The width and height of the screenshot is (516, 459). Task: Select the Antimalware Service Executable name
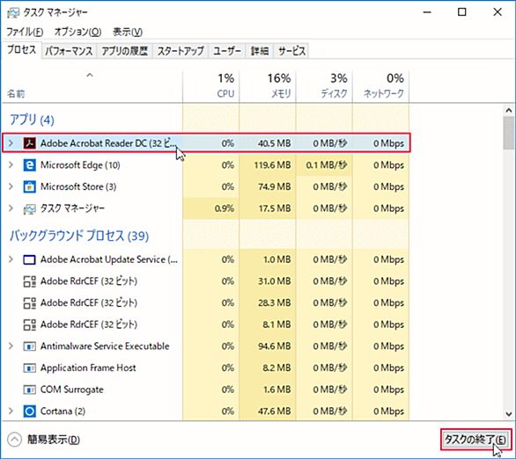coord(105,346)
